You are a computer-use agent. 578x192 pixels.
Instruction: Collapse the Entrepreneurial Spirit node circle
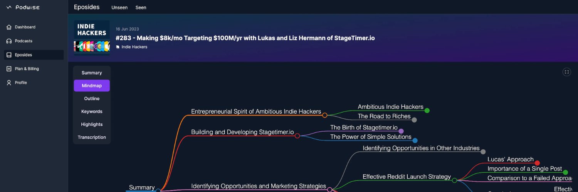click(x=325, y=115)
